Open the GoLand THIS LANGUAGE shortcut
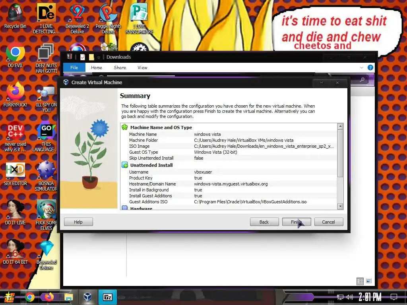 click(46, 137)
